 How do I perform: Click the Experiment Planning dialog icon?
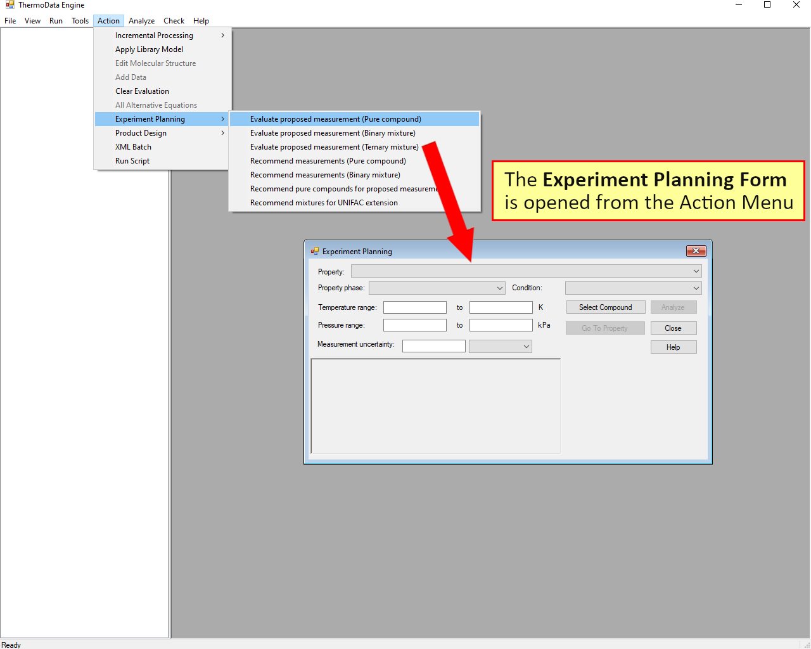click(x=315, y=252)
